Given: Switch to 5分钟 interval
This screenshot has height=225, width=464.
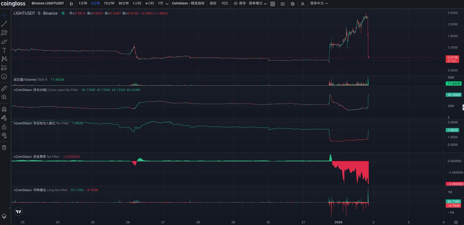Looking at the screenshot, I should (x=96, y=3).
